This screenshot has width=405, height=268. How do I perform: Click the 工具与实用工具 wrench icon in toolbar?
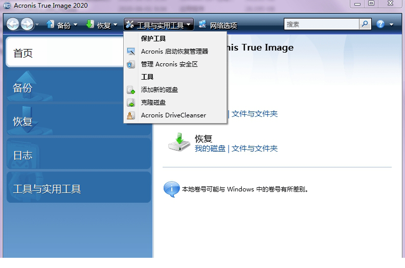(x=130, y=25)
